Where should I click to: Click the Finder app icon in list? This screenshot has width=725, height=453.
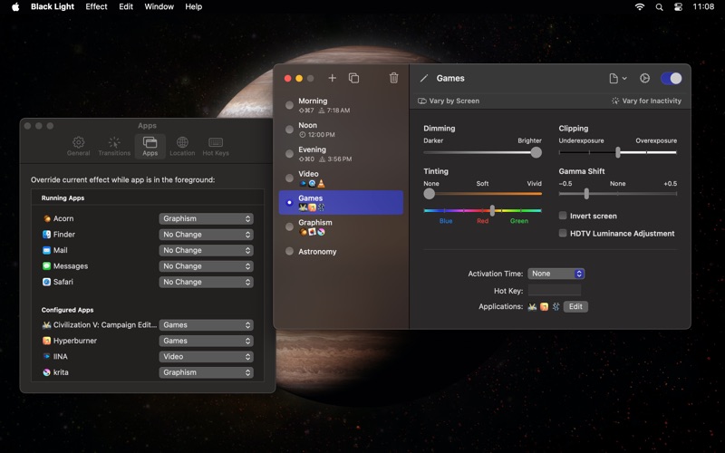47,235
